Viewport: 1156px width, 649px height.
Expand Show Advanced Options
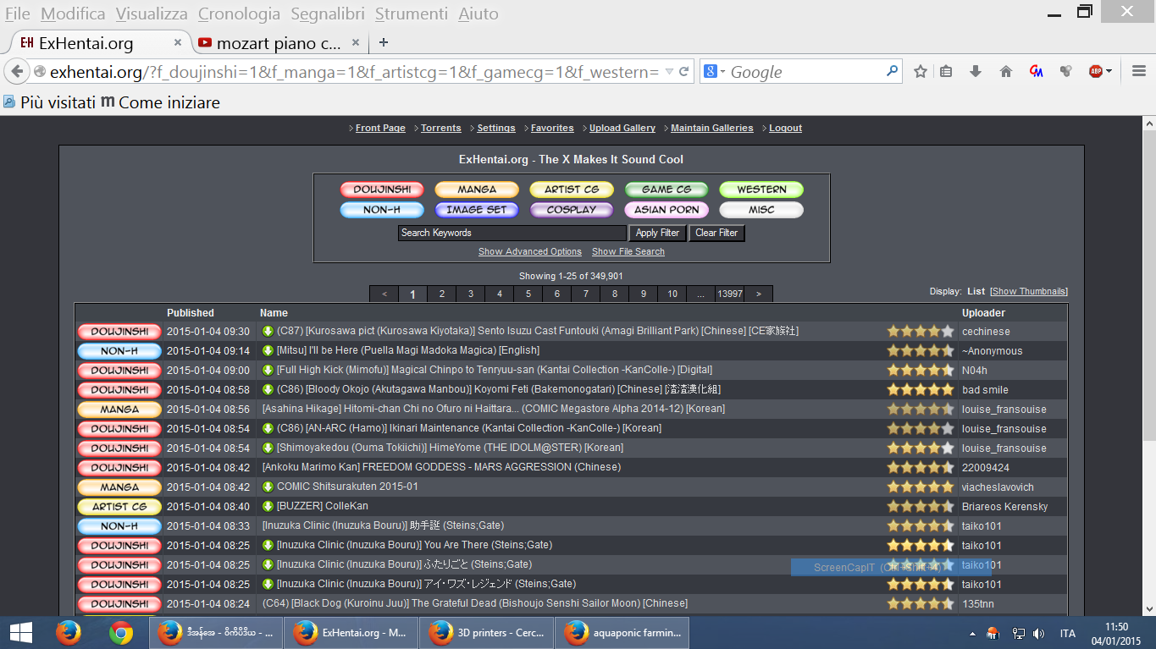(x=529, y=252)
